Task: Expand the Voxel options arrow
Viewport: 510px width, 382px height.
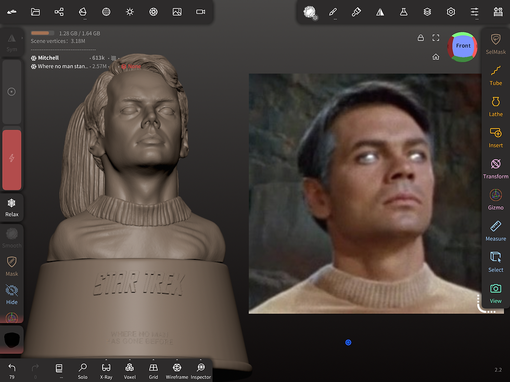Action: (x=130, y=360)
